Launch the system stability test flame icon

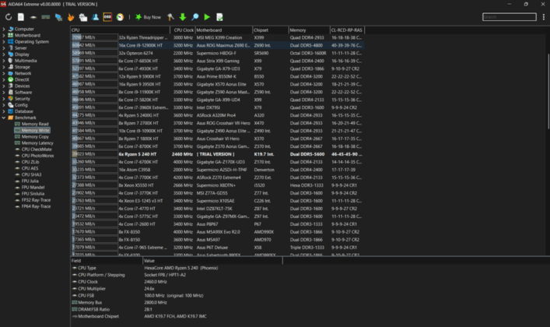point(71,17)
